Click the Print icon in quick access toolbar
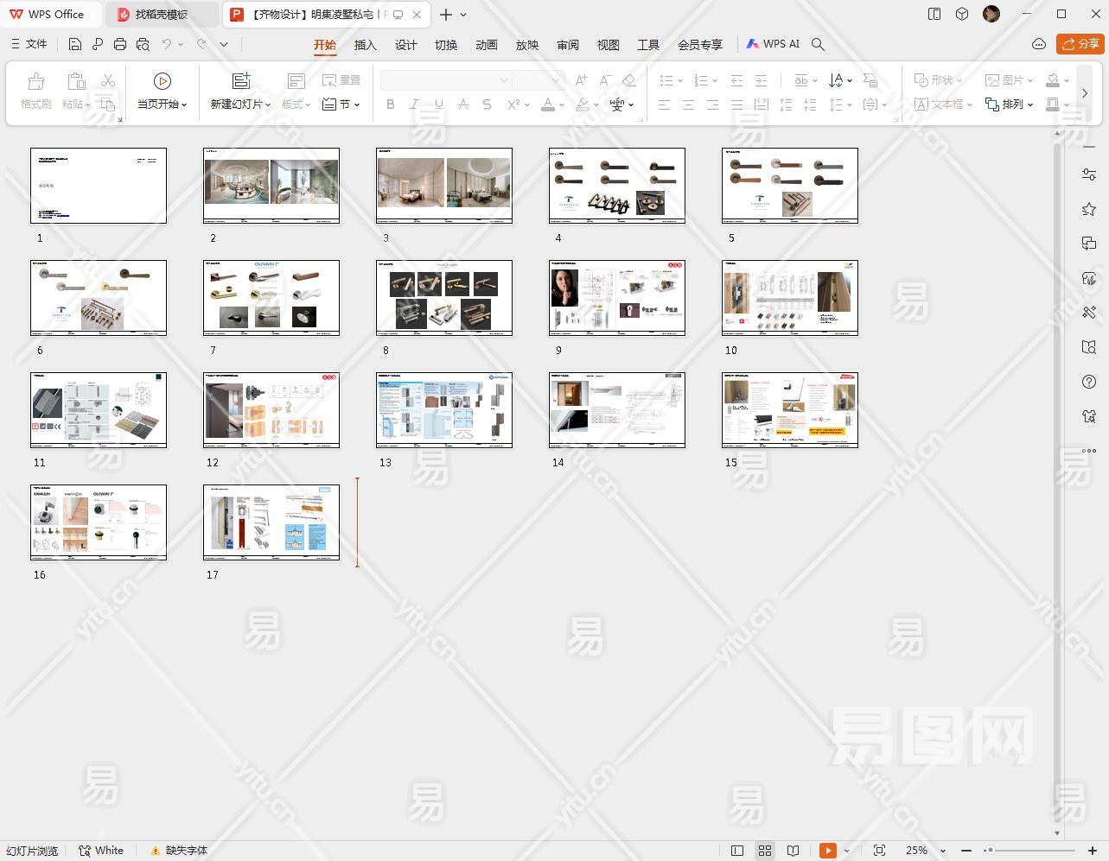This screenshot has height=861, width=1109. [120, 44]
